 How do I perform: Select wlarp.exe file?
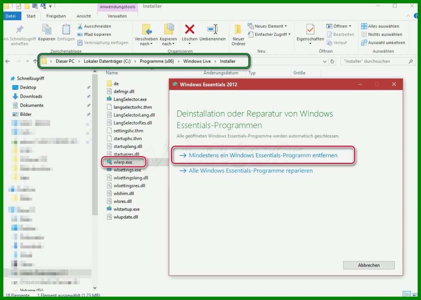pos(119,162)
